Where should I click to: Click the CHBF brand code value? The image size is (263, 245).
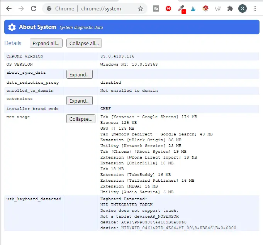[105, 109]
